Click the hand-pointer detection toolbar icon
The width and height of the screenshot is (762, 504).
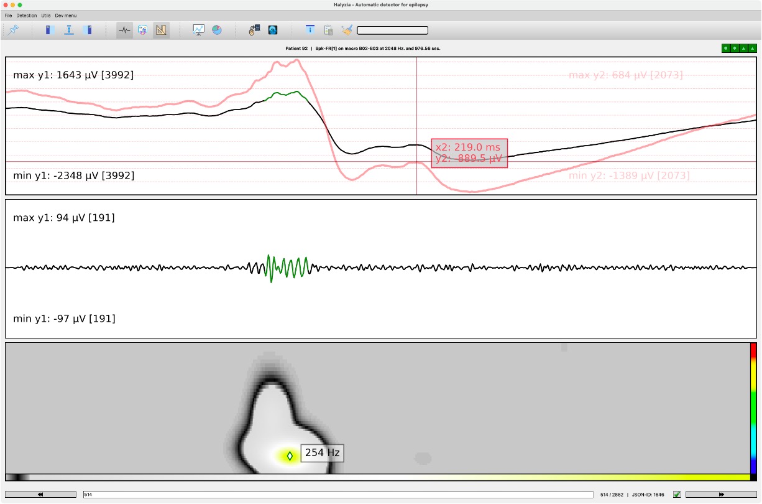tap(253, 29)
